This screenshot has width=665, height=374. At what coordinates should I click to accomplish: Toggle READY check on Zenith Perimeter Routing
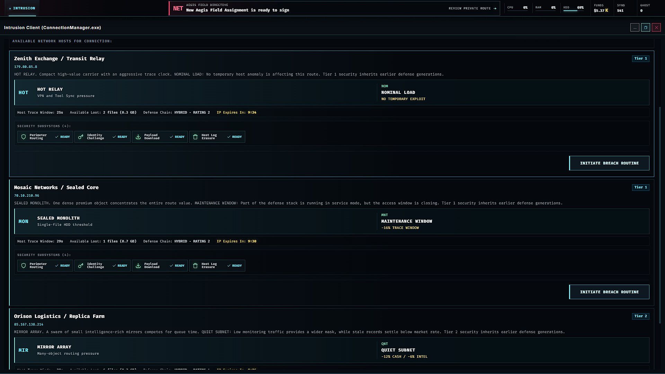click(62, 137)
